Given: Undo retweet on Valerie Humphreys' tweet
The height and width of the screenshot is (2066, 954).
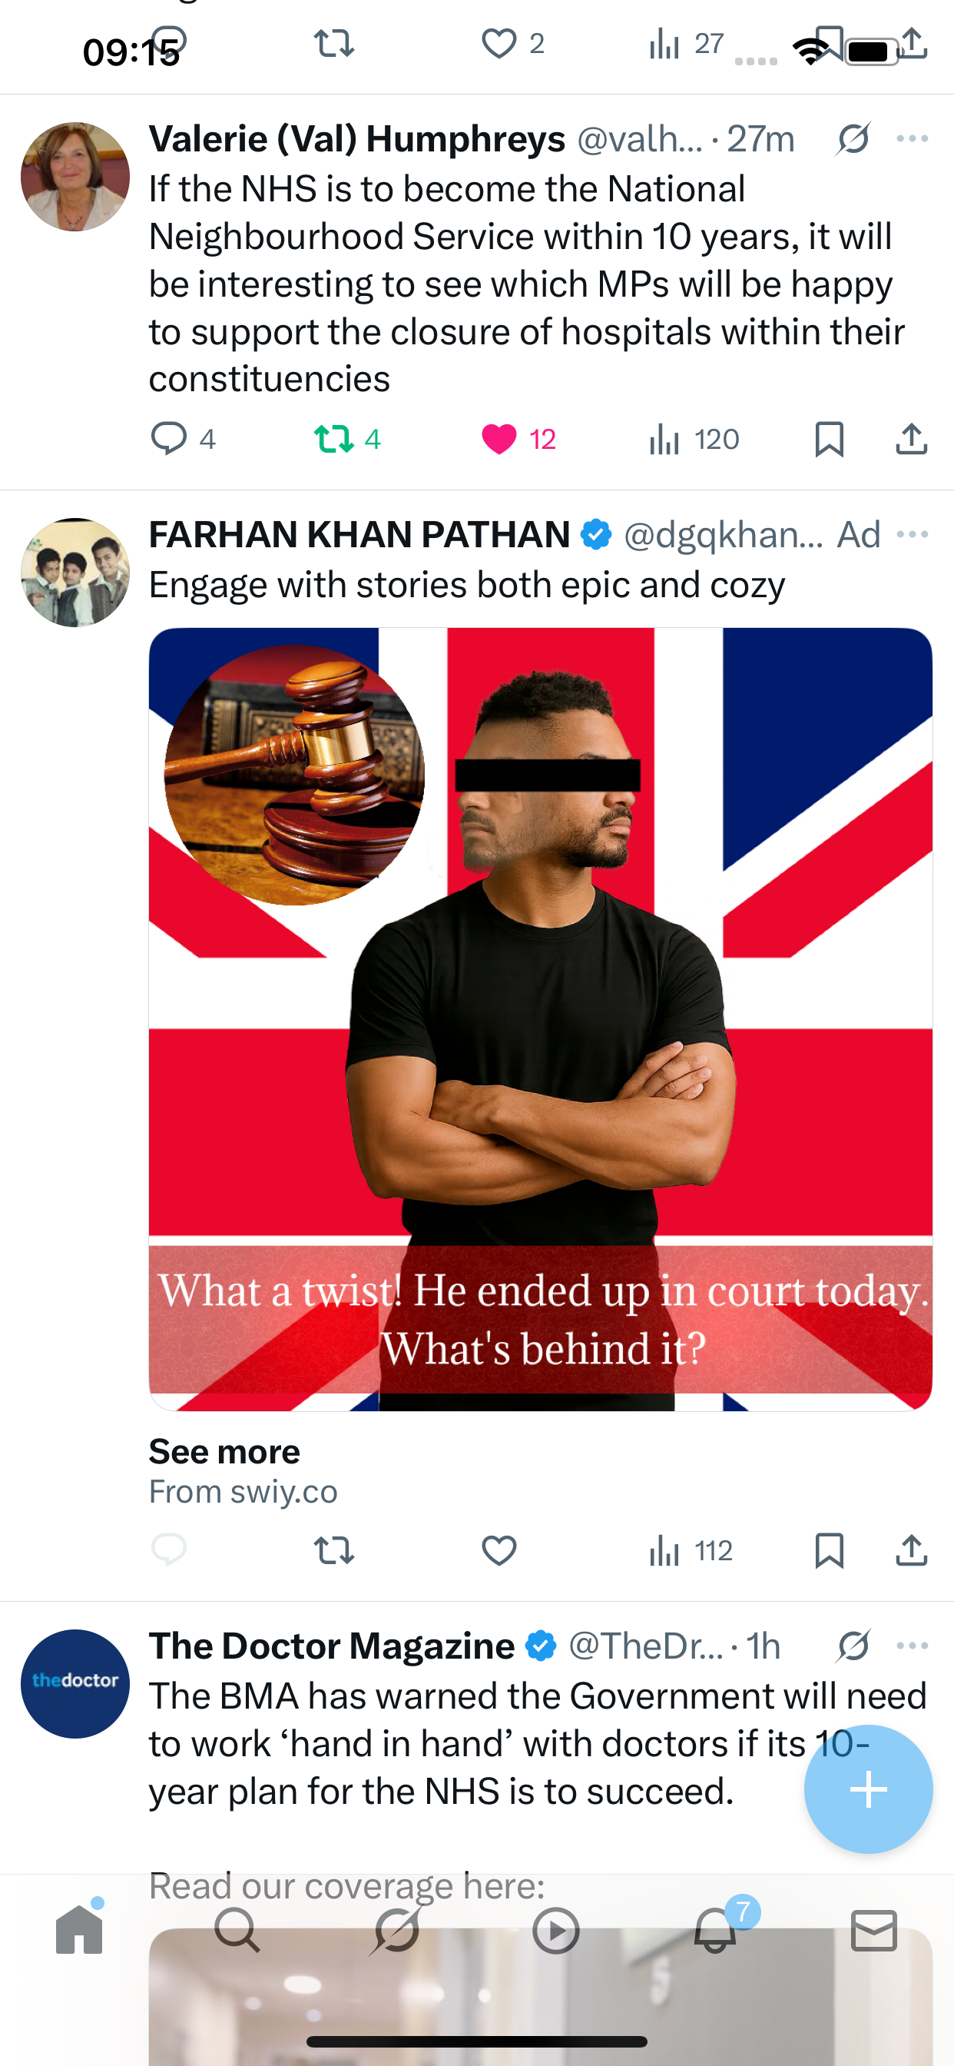Looking at the screenshot, I should click(x=333, y=439).
